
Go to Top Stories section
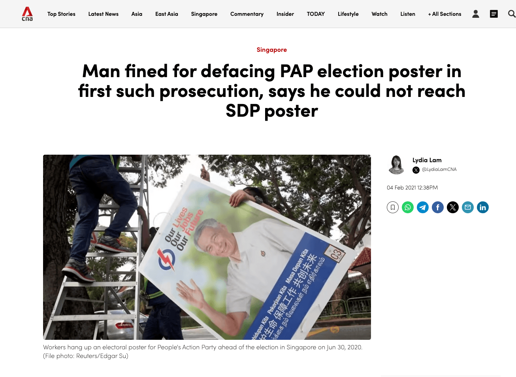(61, 14)
